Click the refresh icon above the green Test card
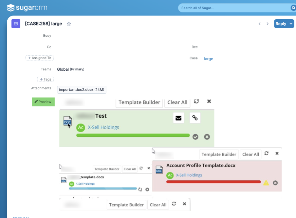Viewport: 296px width, 218px height. [196, 101]
